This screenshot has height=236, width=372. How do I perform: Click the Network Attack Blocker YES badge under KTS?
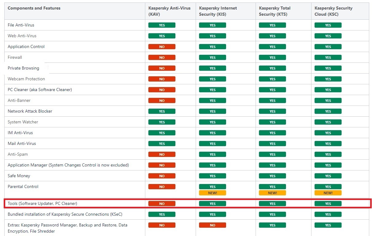272,111
